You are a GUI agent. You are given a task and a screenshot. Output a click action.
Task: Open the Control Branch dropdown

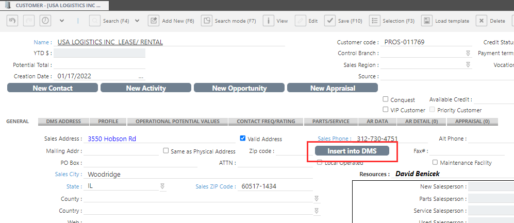point(468,53)
